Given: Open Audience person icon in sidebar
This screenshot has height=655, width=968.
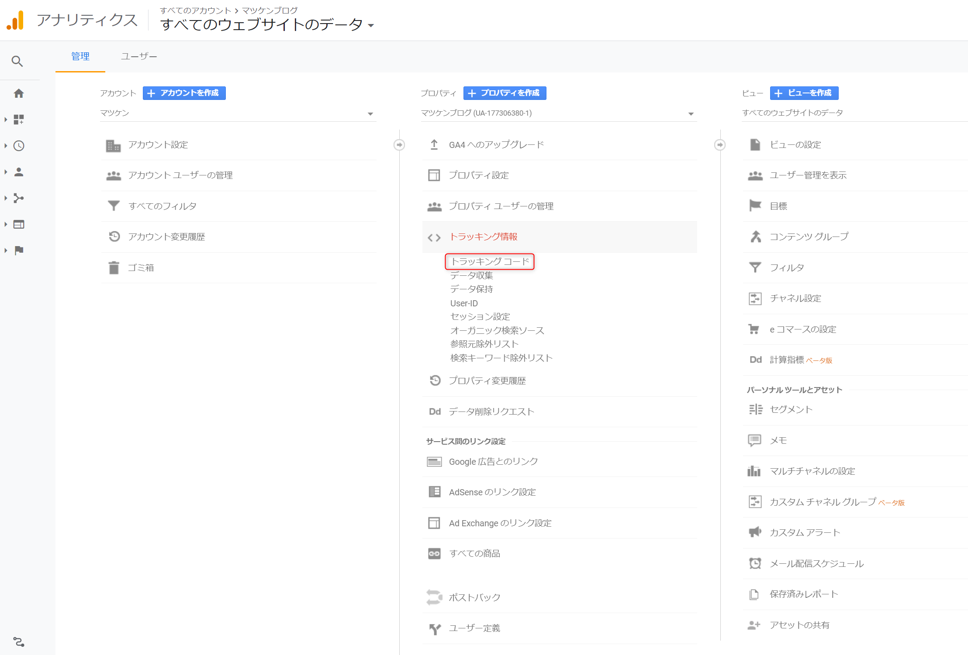Looking at the screenshot, I should [19, 172].
